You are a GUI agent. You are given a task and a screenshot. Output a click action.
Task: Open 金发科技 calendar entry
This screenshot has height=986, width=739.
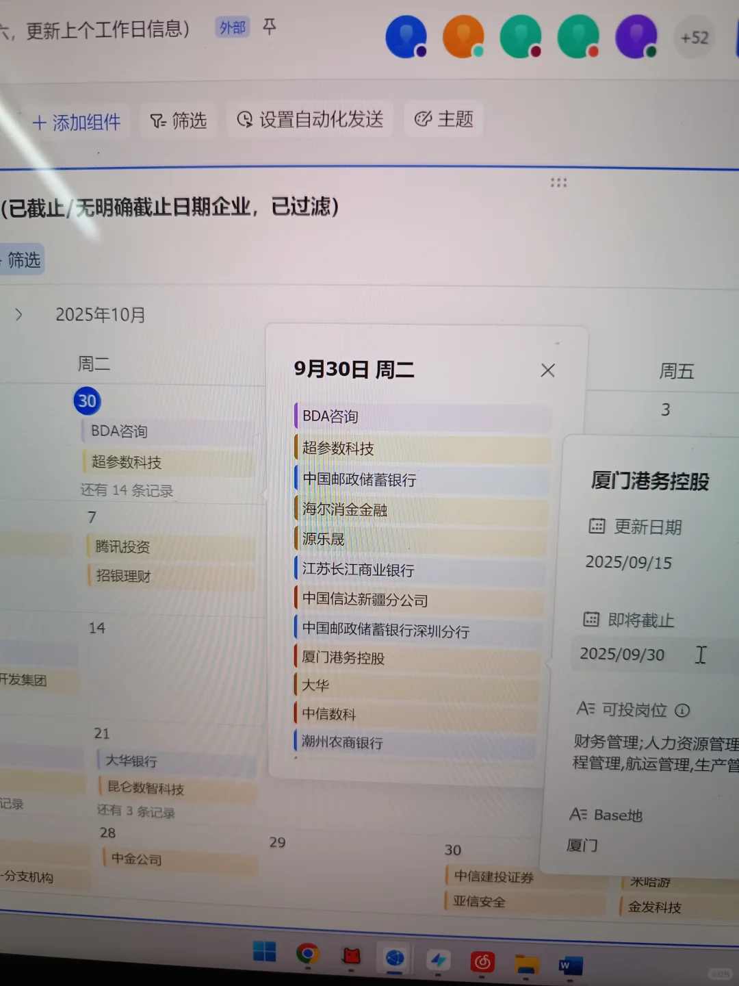pyautogui.click(x=679, y=907)
